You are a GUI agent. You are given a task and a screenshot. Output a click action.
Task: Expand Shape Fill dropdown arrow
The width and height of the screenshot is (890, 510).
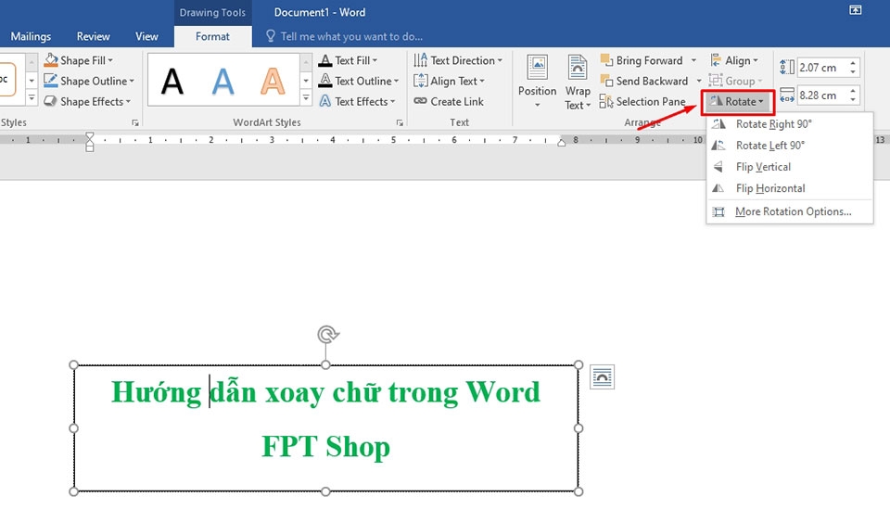(110, 60)
